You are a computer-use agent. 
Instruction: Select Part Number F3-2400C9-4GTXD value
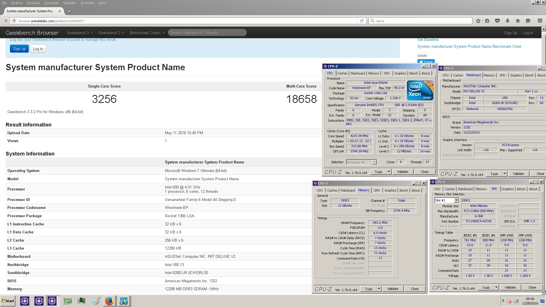[x=479, y=221]
